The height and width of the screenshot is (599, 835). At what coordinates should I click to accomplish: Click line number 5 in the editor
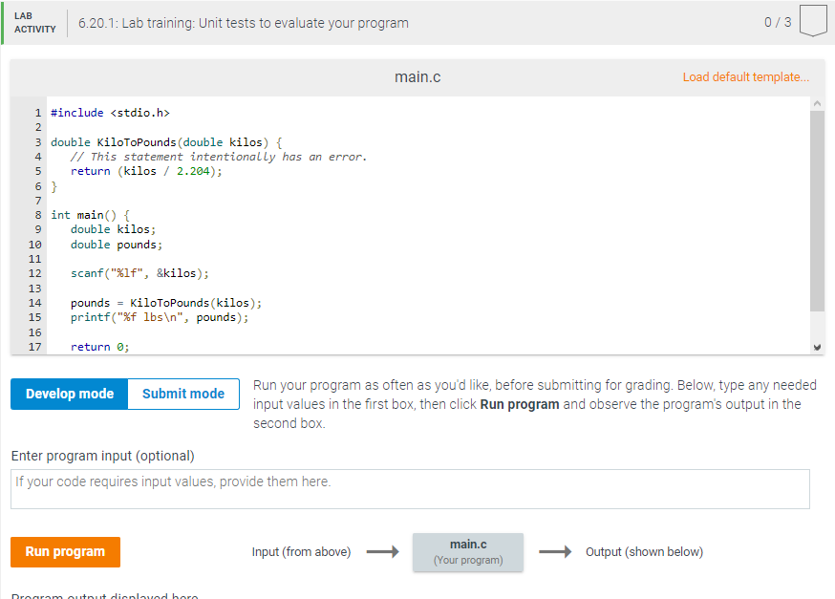37,170
